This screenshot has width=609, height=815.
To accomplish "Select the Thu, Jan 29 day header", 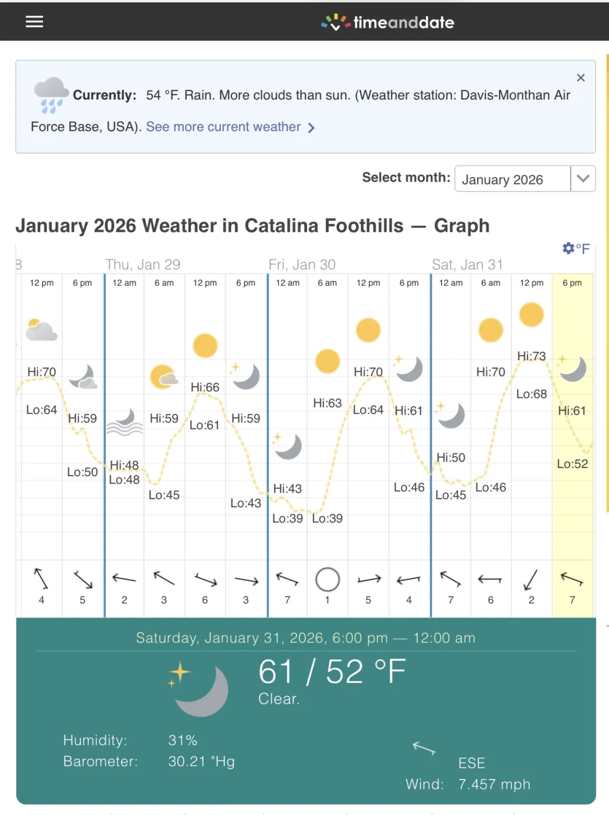I will [143, 265].
